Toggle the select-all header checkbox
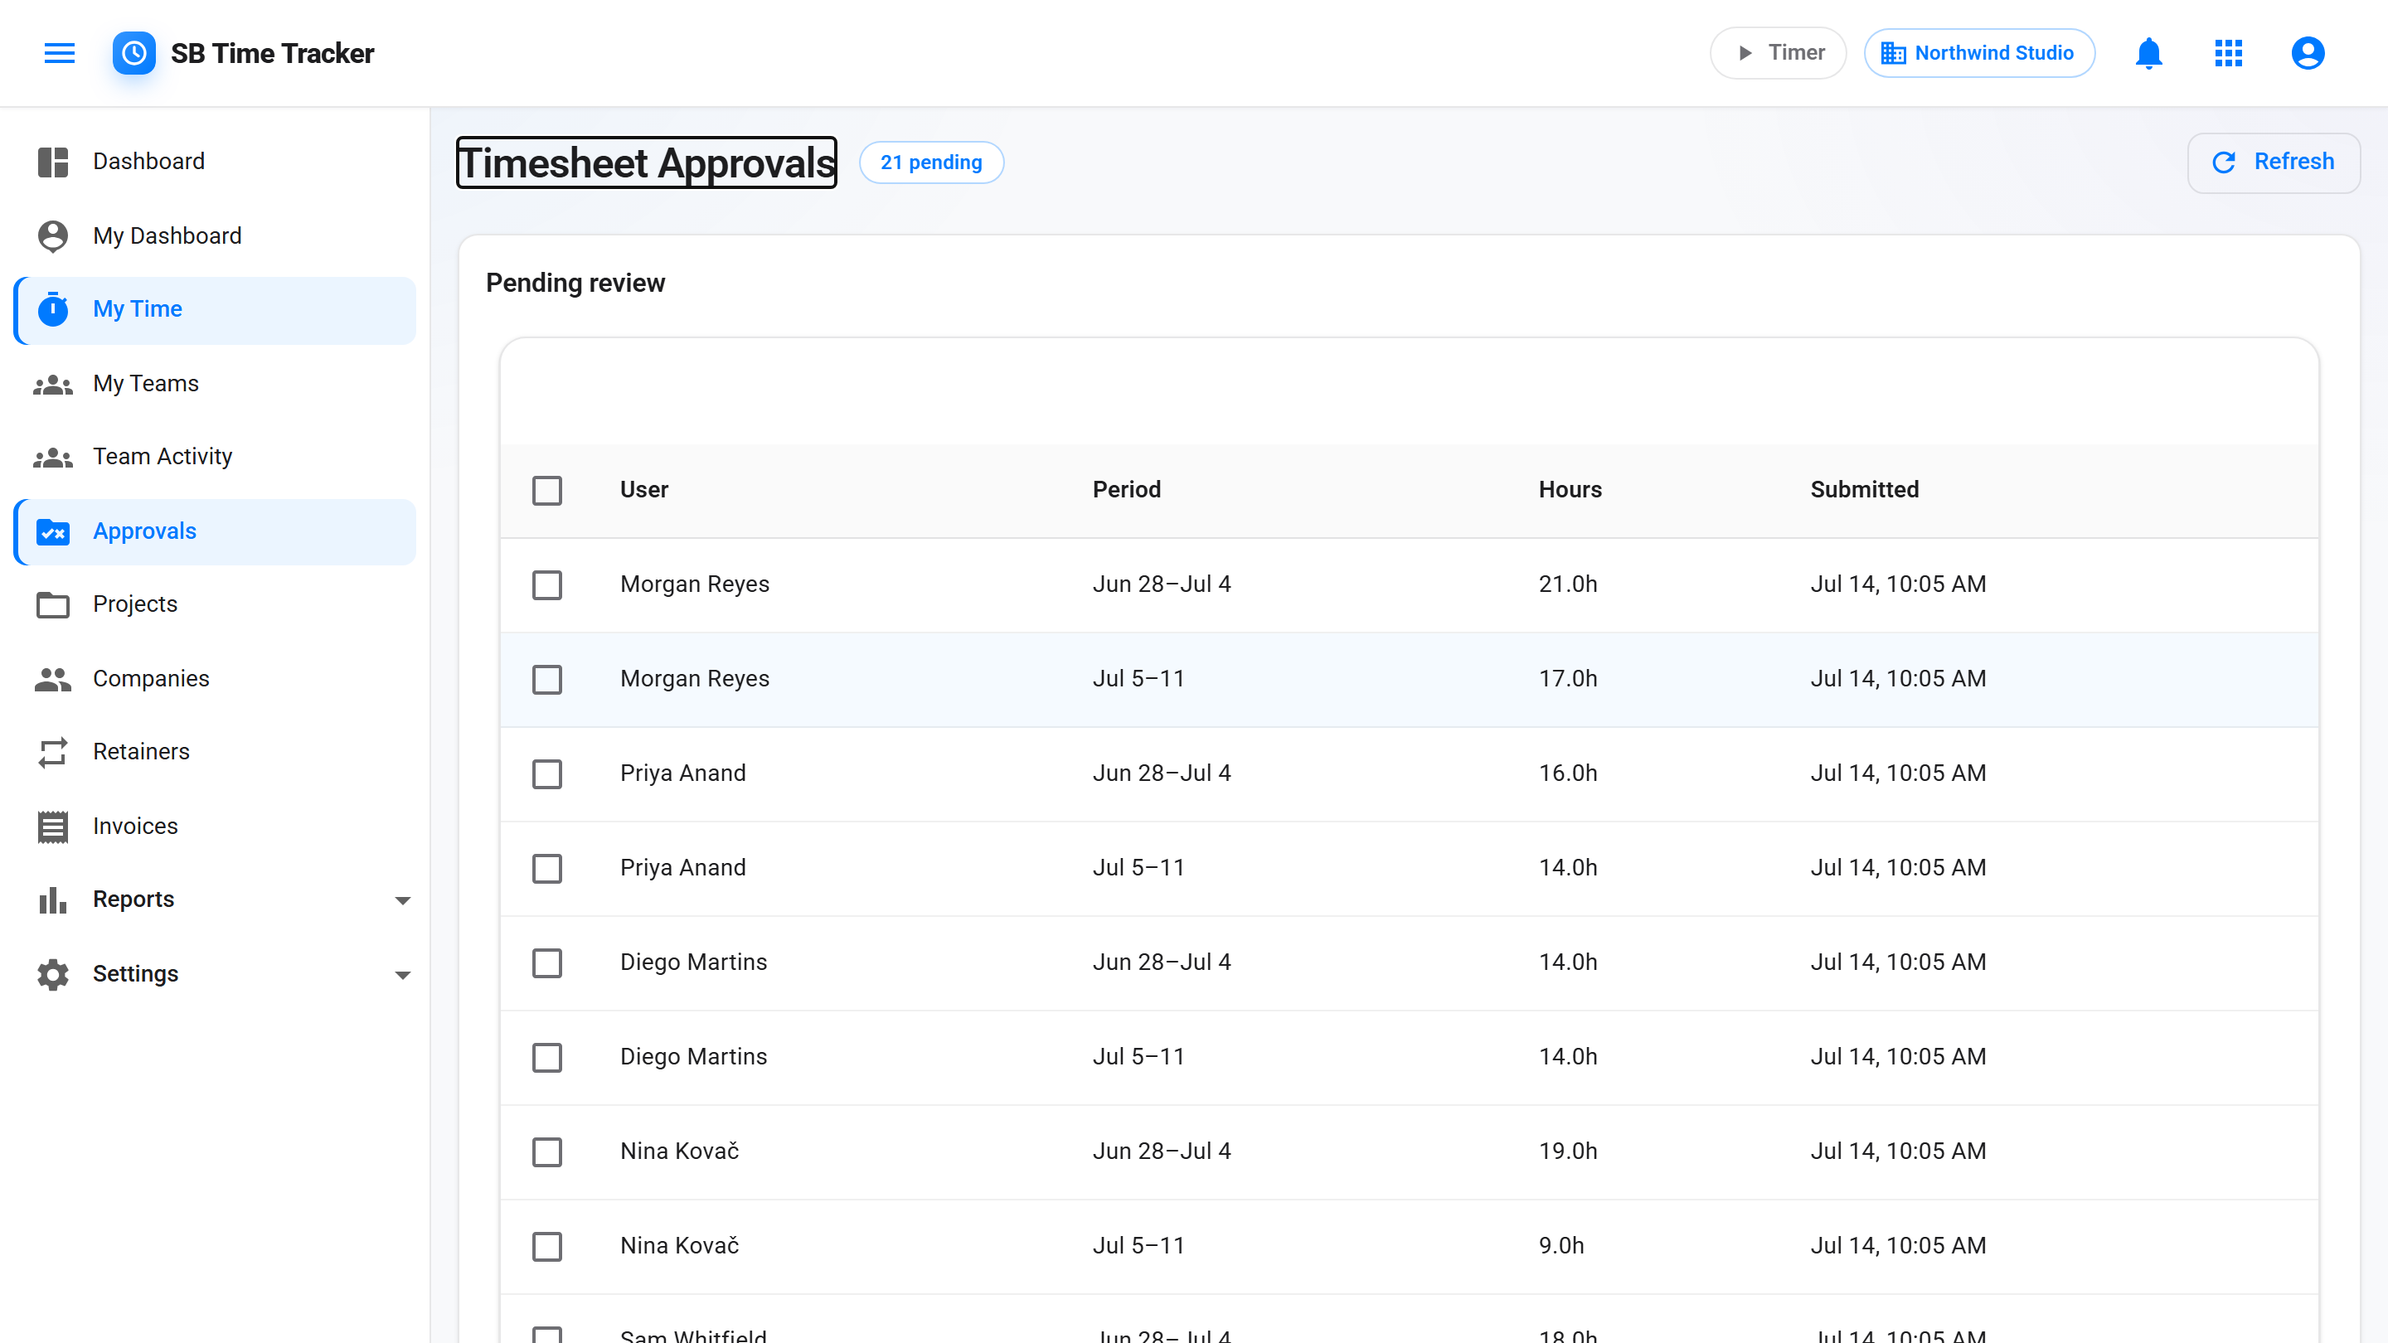Image resolution: width=2388 pixels, height=1343 pixels. click(x=547, y=490)
